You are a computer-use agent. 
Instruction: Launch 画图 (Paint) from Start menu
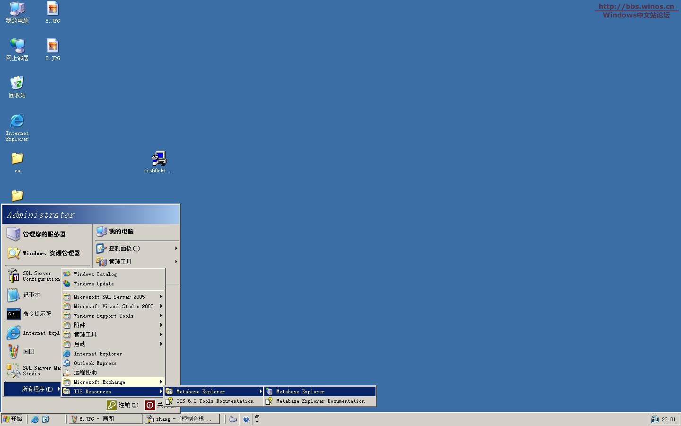point(33,352)
